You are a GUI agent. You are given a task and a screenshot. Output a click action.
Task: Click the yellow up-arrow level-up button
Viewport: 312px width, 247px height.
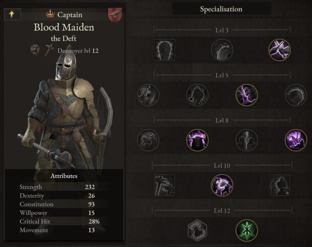12,14
